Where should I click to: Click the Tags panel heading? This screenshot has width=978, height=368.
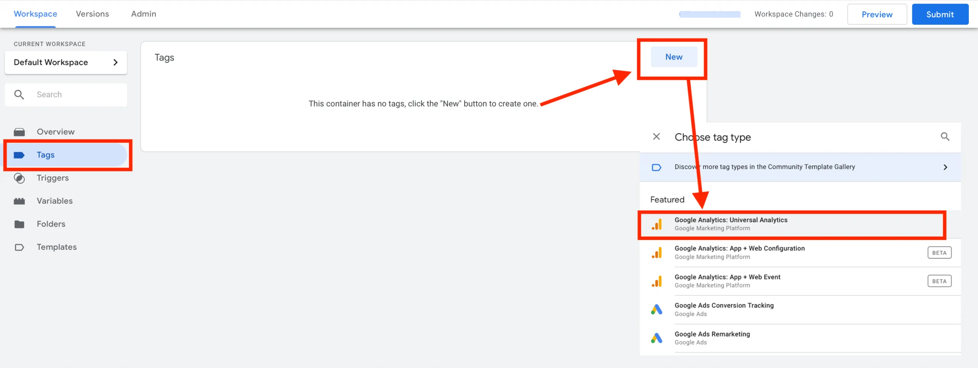164,58
